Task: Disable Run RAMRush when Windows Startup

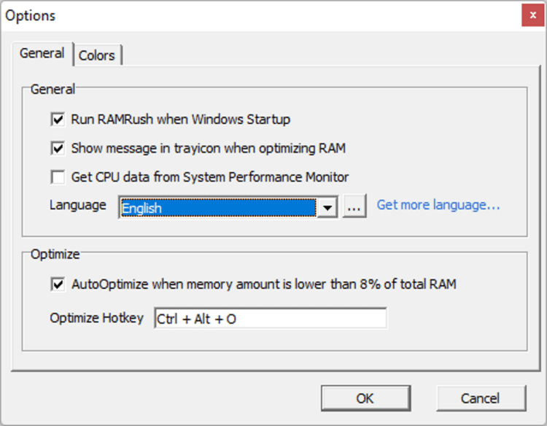Action: click(x=58, y=120)
